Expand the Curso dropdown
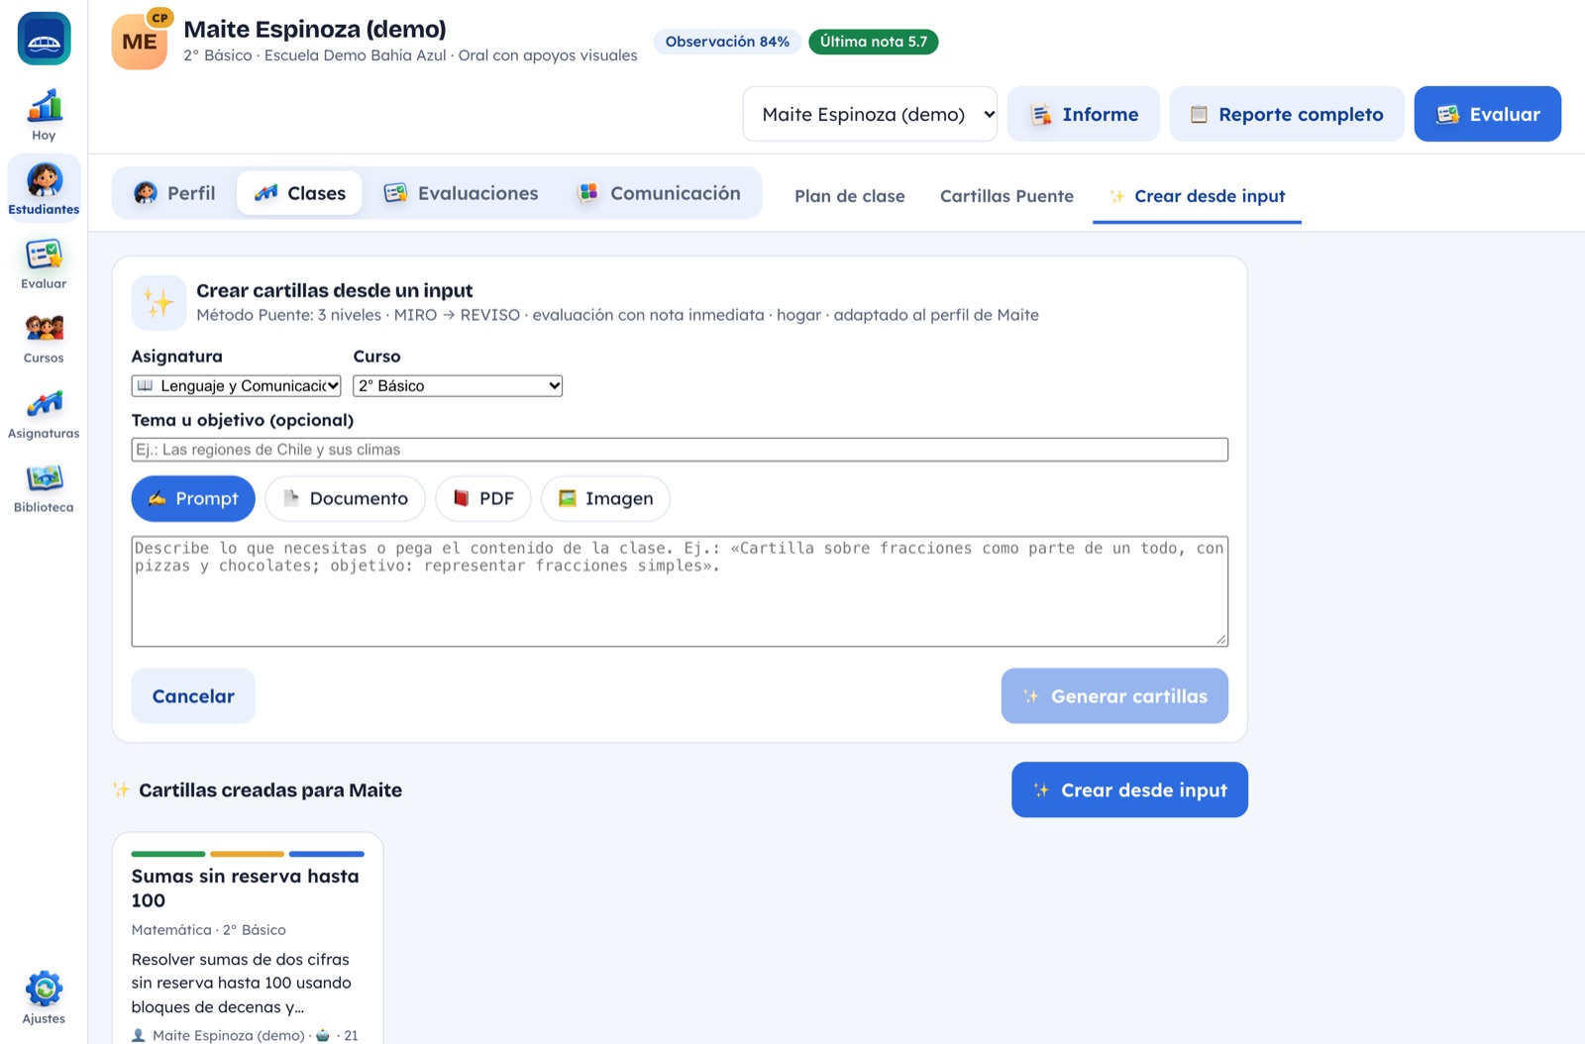 pyautogui.click(x=458, y=385)
